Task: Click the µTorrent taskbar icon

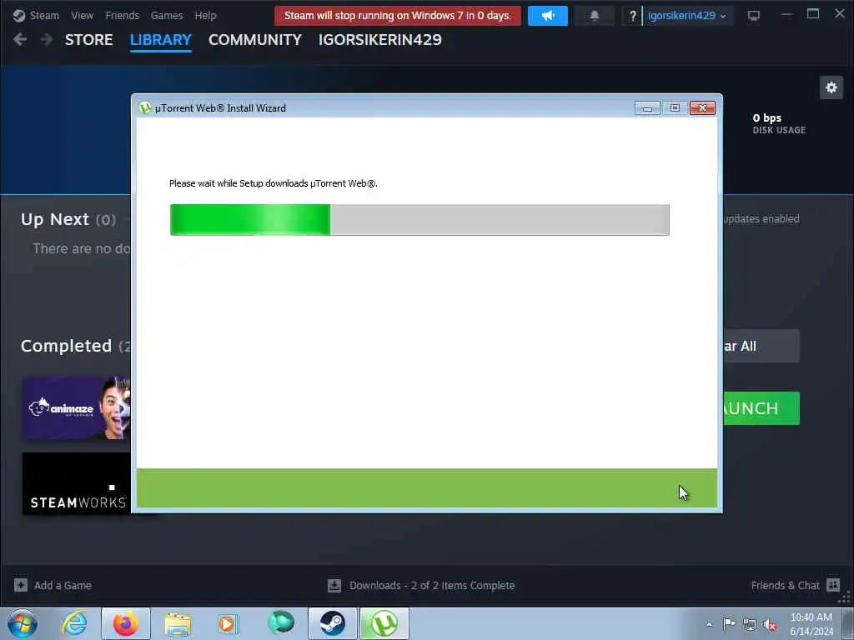Action: (384, 623)
